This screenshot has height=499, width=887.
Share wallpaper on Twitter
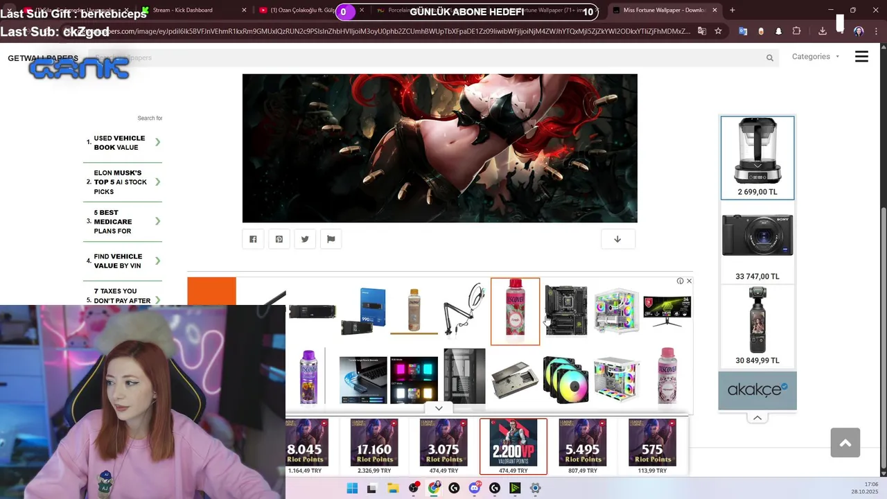305,239
